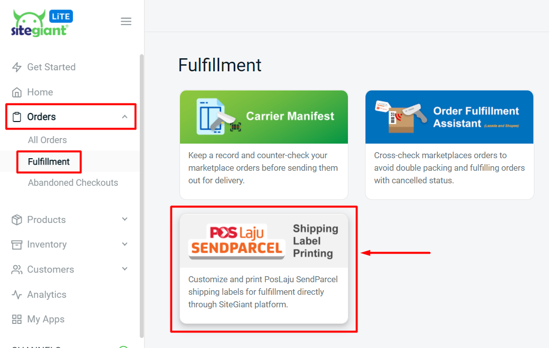The height and width of the screenshot is (348, 549).
Task: Expand the Inventory submenu chevron
Action: (125, 244)
